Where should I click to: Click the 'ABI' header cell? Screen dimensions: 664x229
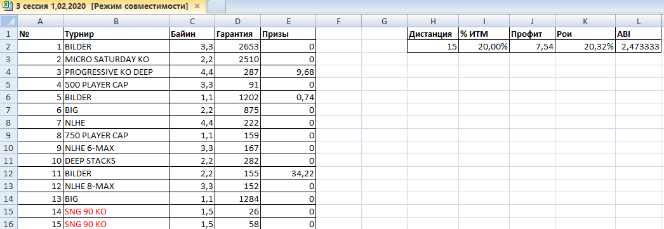click(639, 34)
